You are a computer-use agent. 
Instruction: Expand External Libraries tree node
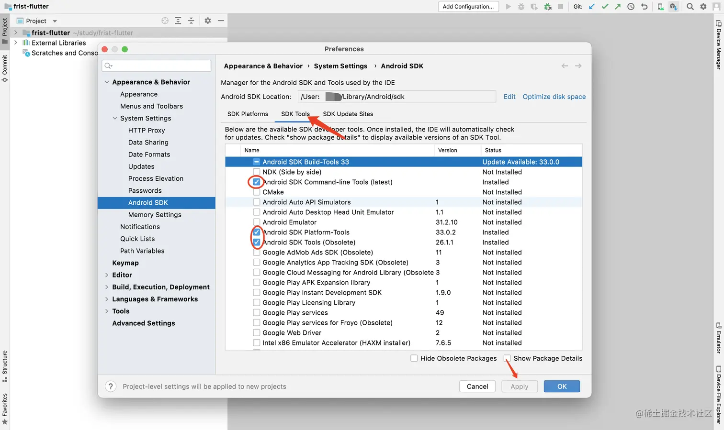[16, 43]
